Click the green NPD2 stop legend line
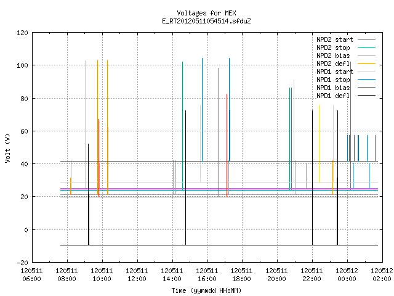This screenshot has width=394, height=296. tap(366, 47)
